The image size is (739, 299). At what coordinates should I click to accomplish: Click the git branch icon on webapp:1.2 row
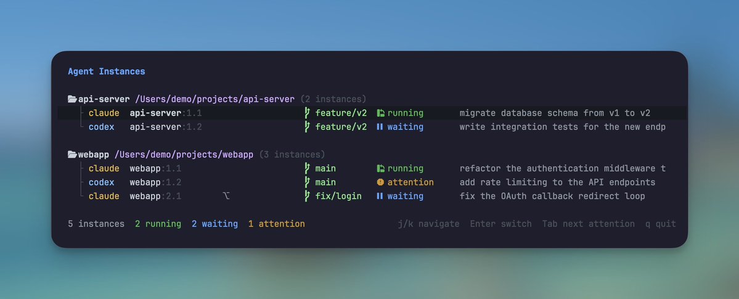click(x=307, y=182)
